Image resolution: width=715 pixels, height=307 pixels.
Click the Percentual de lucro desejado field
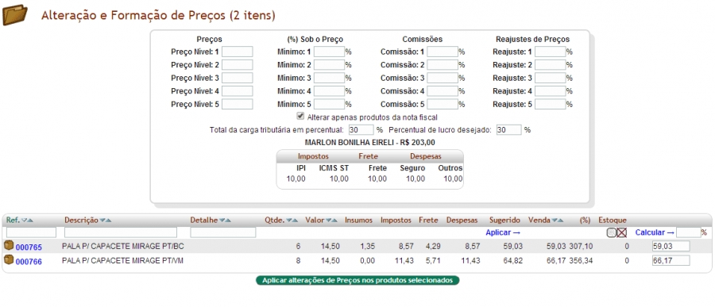509,130
